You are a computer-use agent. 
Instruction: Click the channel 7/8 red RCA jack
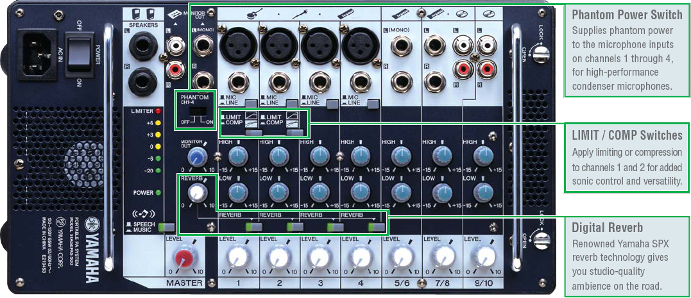[x=463, y=70]
